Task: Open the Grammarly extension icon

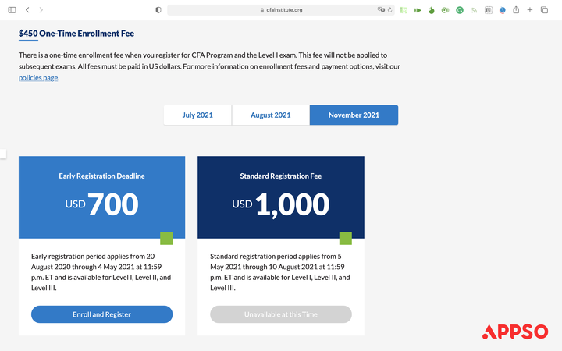Action: (460, 10)
